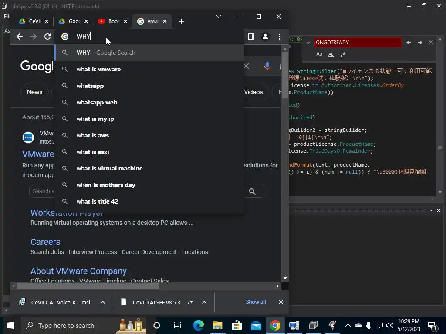Toggle Match Whole Word in dnSpy search

click(331, 54)
